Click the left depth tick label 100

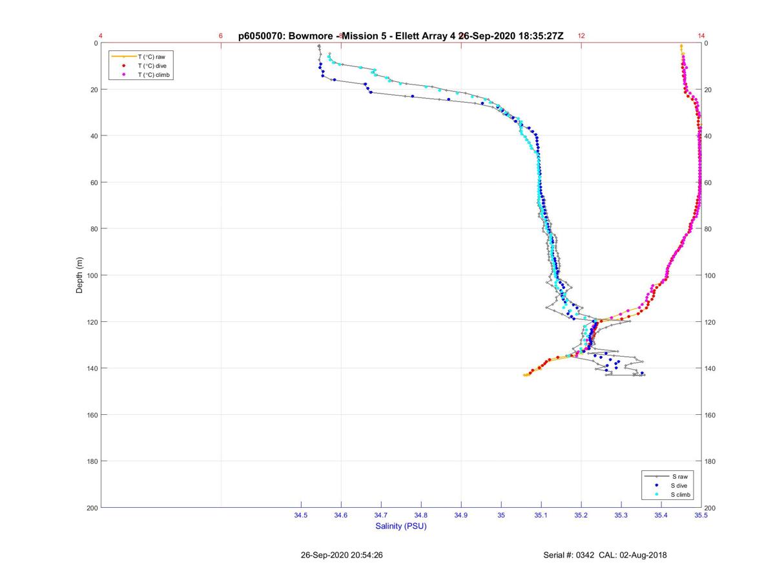[92, 275]
